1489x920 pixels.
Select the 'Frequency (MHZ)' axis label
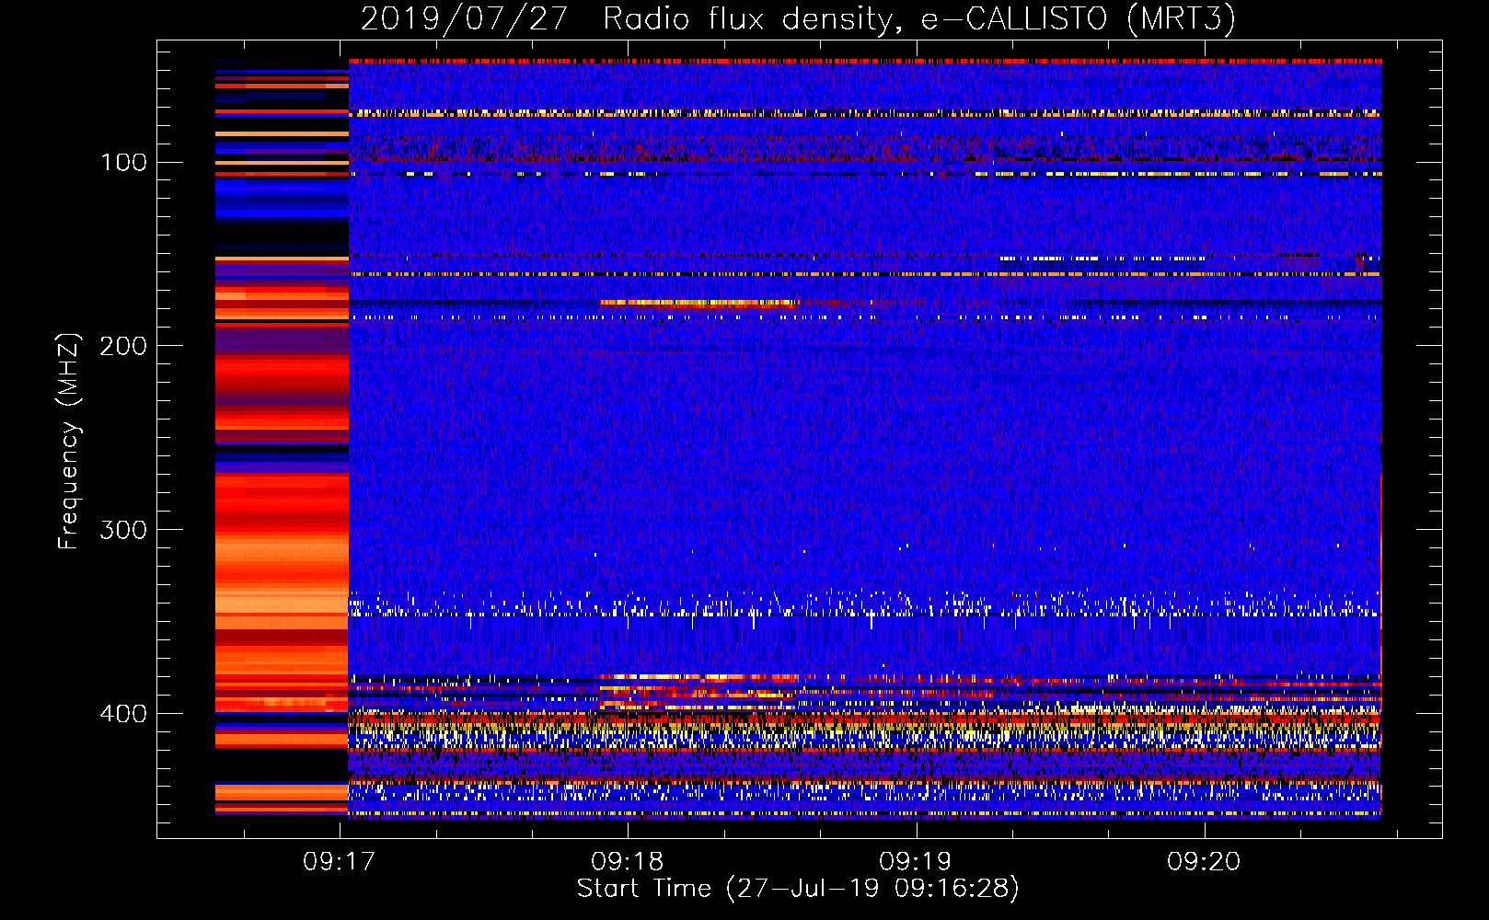point(69,441)
